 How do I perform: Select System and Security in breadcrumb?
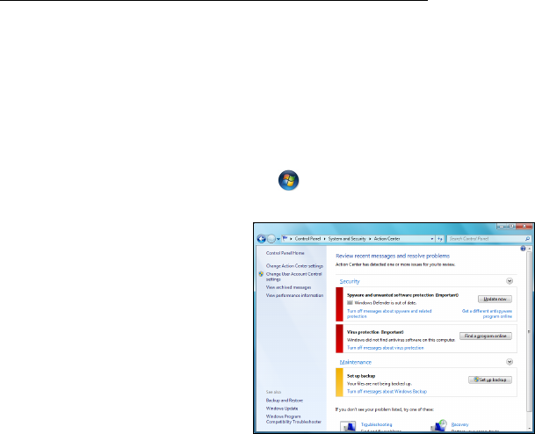click(x=347, y=239)
